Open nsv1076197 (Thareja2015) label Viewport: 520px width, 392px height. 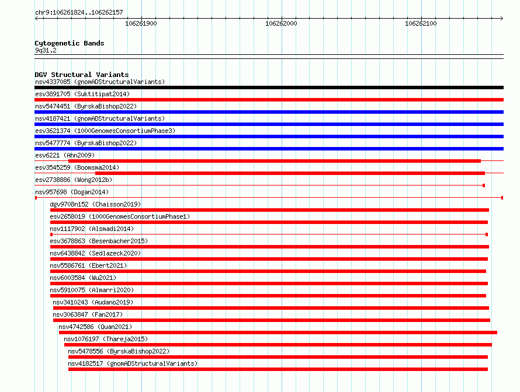[x=106, y=339]
